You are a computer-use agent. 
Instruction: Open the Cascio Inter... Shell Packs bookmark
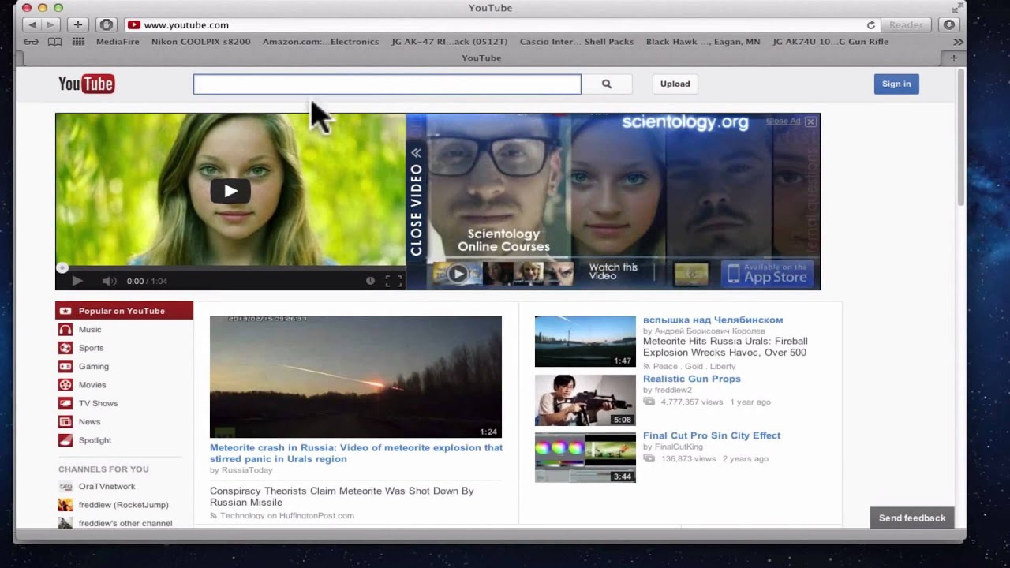point(577,42)
